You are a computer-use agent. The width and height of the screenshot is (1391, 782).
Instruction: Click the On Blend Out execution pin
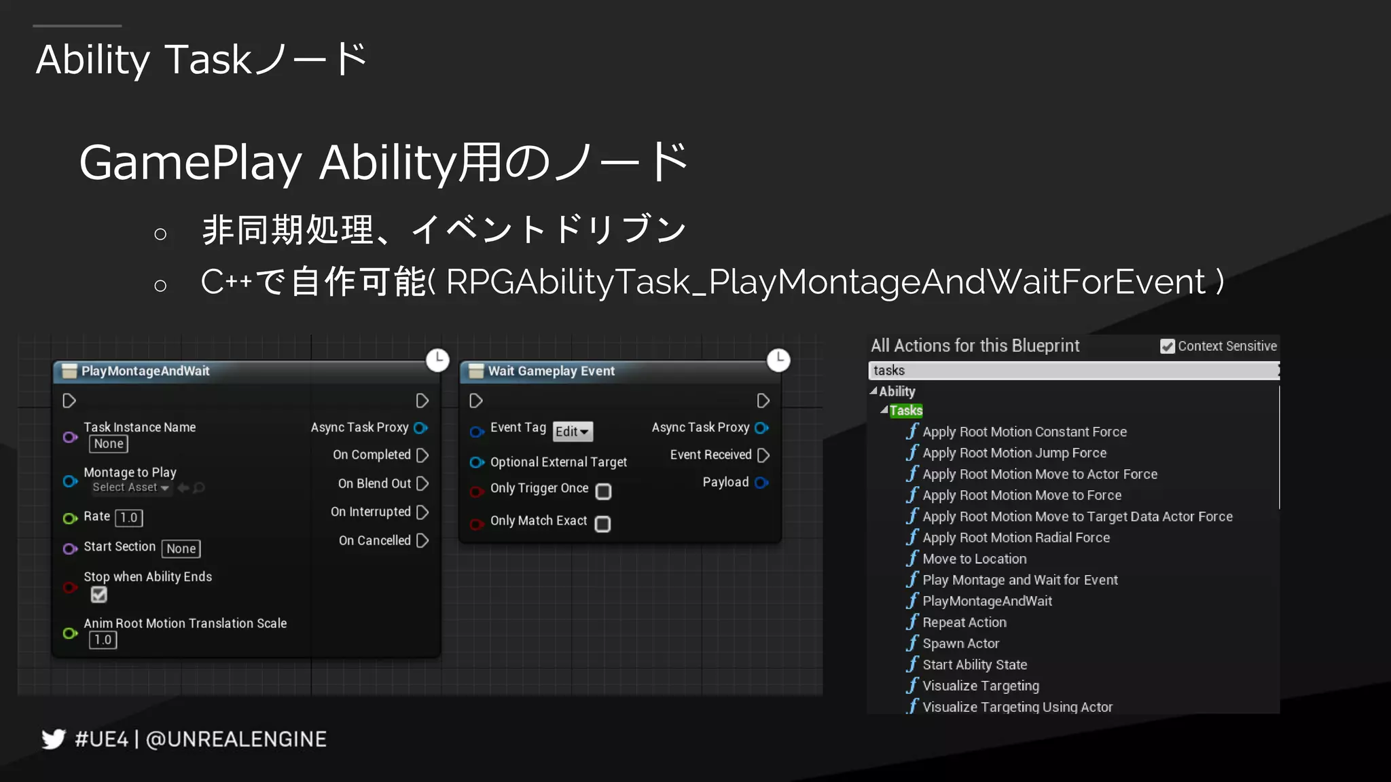(x=422, y=483)
